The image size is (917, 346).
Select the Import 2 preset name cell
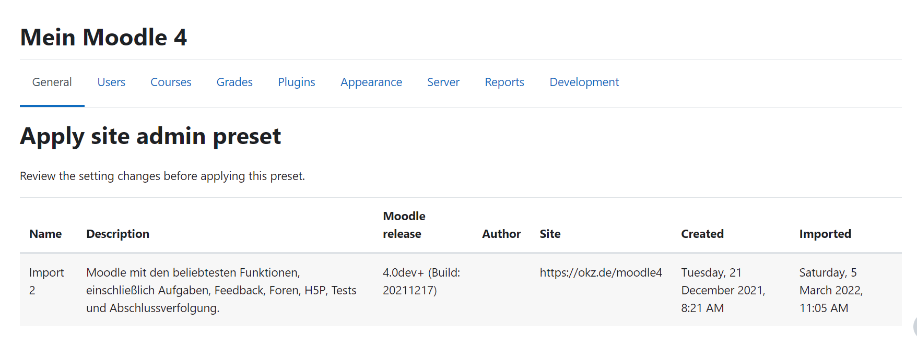click(x=46, y=281)
